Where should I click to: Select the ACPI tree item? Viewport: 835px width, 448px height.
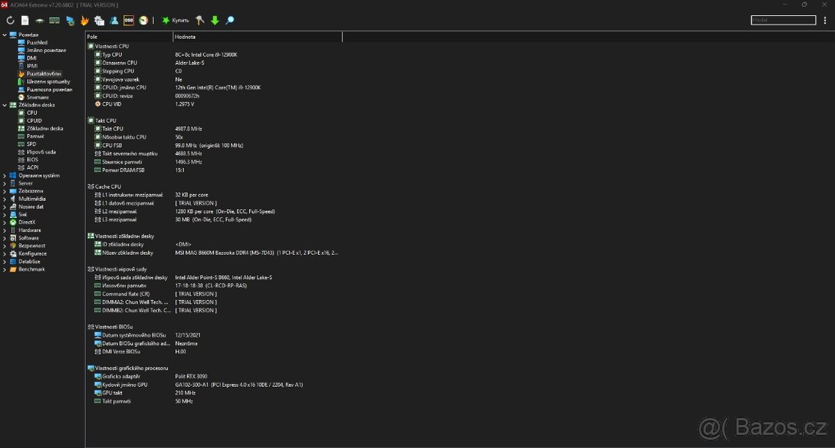(x=32, y=167)
